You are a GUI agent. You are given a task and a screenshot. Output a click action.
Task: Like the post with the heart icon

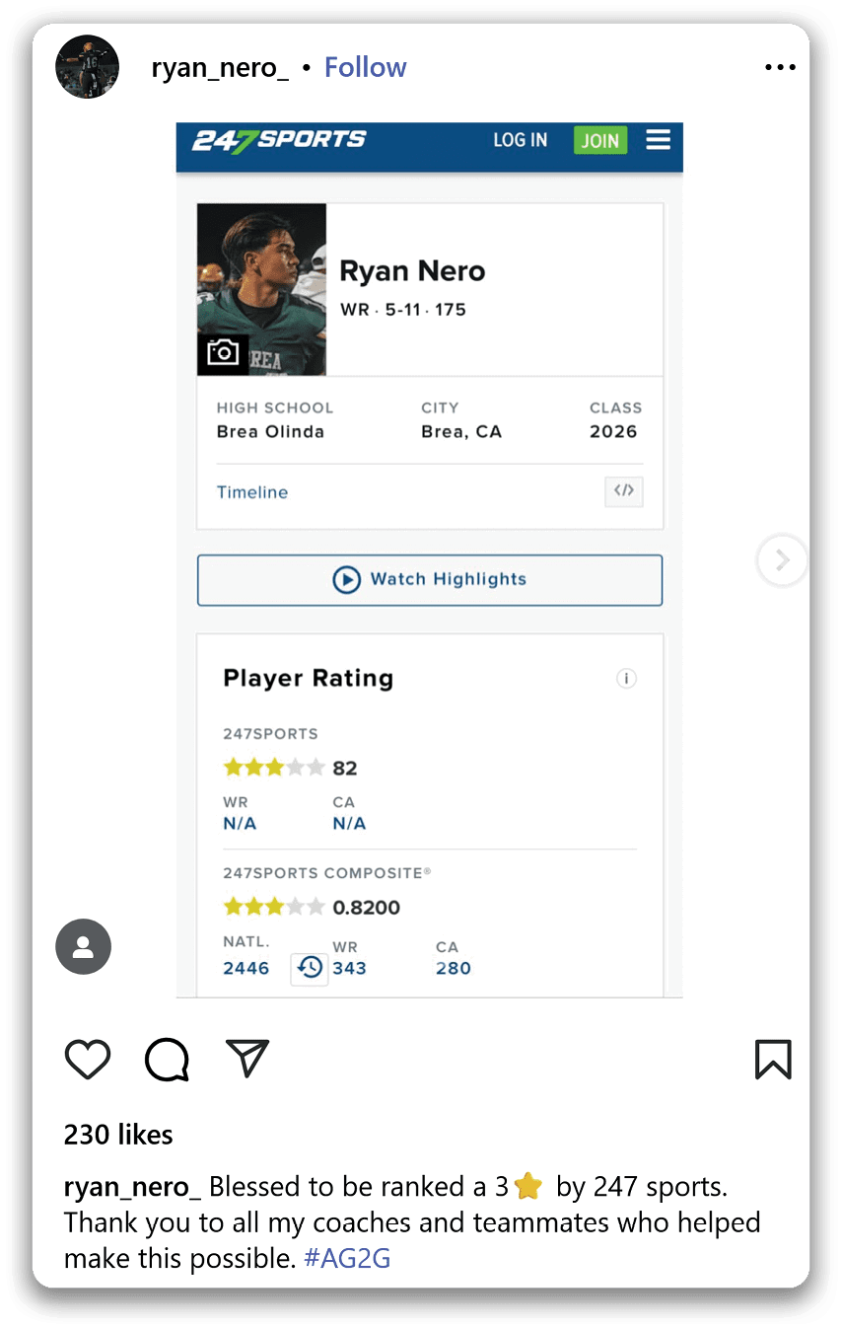(87, 1059)
